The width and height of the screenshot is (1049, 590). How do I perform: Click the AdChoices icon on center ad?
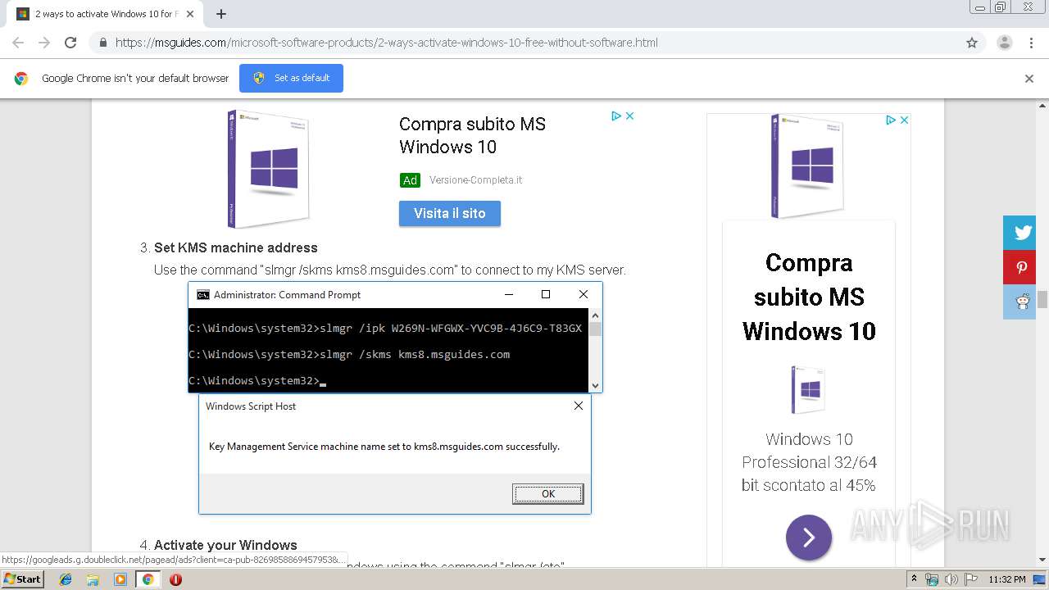pyautogui.click(x=616, y=116)
